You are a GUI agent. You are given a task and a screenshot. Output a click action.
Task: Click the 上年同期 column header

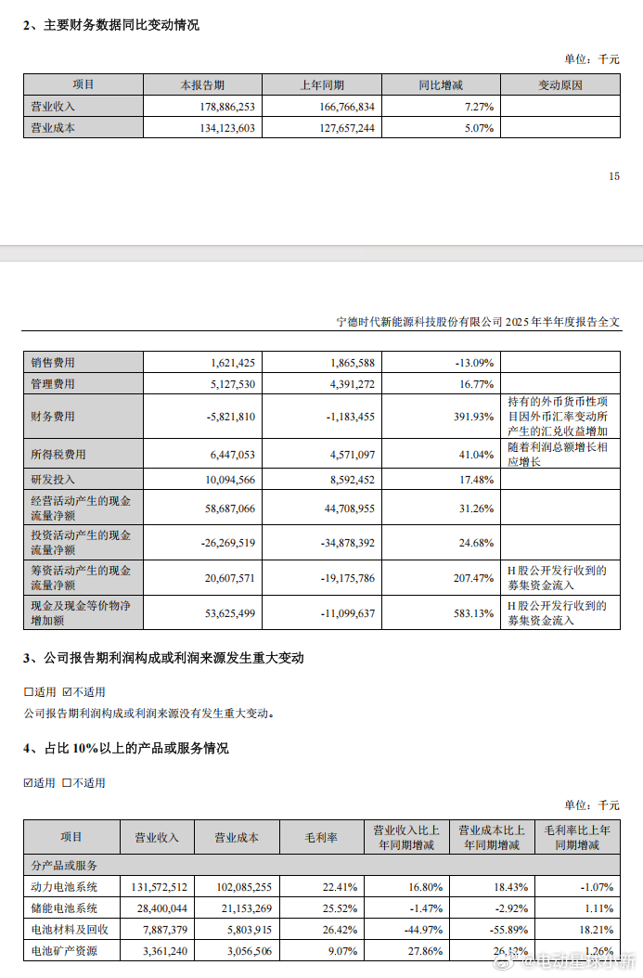(x=322, y=84)
